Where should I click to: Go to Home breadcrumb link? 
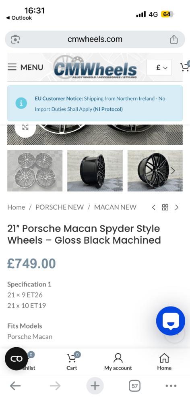(16, 207)
